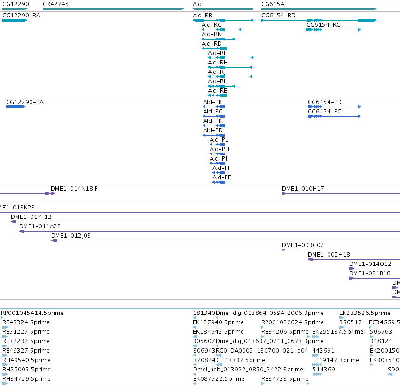The image size is (400, 386).
Task: Select EST RE32232.5prime
Action: [x=26, y=342]
